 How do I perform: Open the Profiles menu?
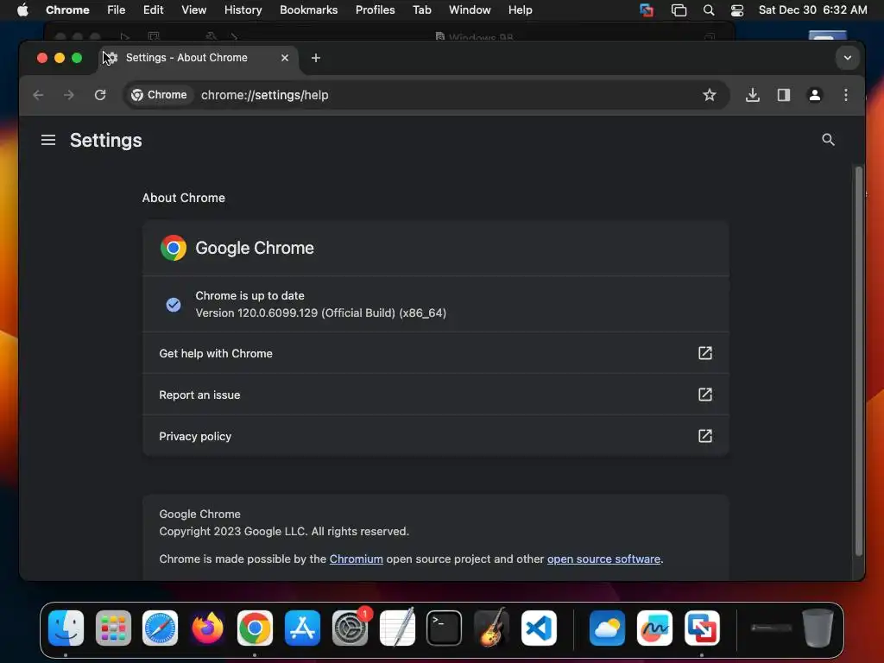click(x=375, y=10)
